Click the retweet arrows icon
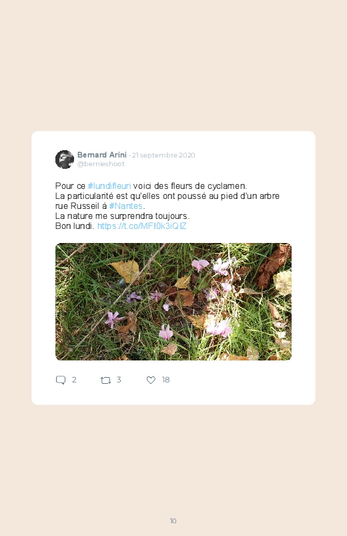 pos(105,380)
